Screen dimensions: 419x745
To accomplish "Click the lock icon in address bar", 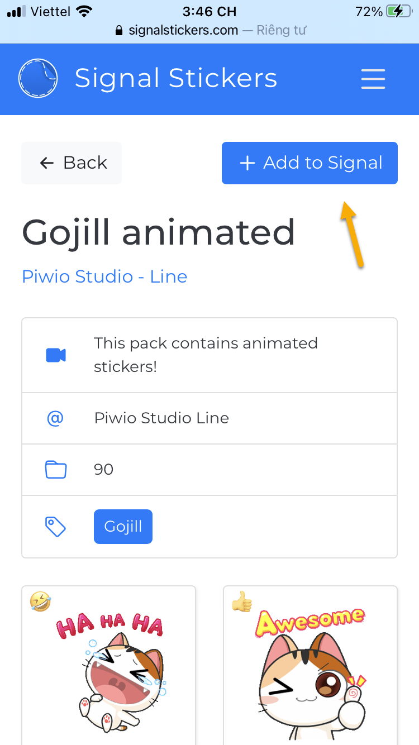I will pos(118,31).
